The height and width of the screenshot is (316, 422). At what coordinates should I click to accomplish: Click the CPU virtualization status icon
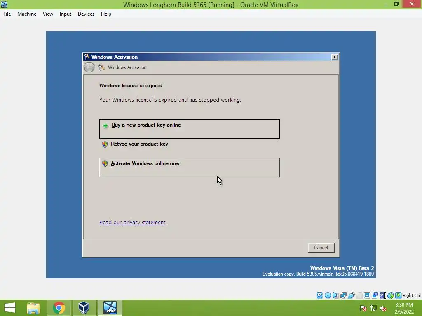[x=383, y=295]
